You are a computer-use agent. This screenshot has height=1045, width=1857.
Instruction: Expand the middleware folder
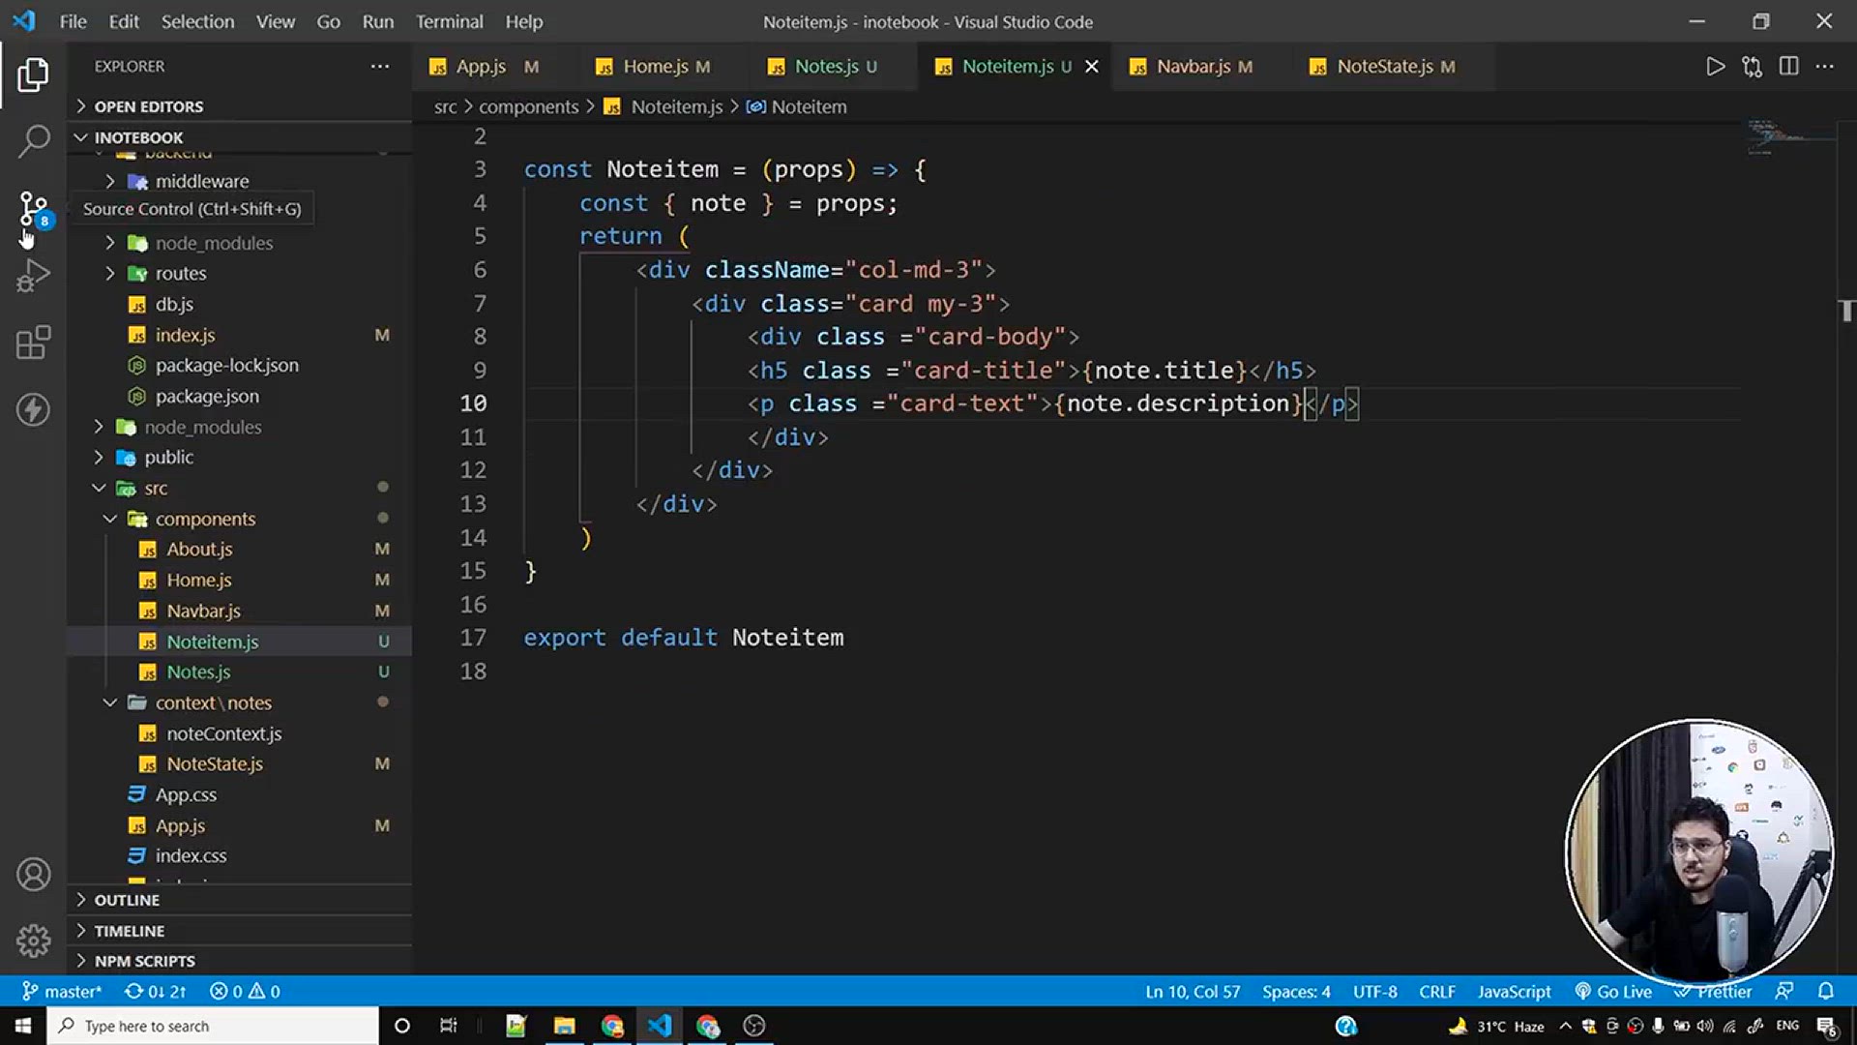pos(239,181)
